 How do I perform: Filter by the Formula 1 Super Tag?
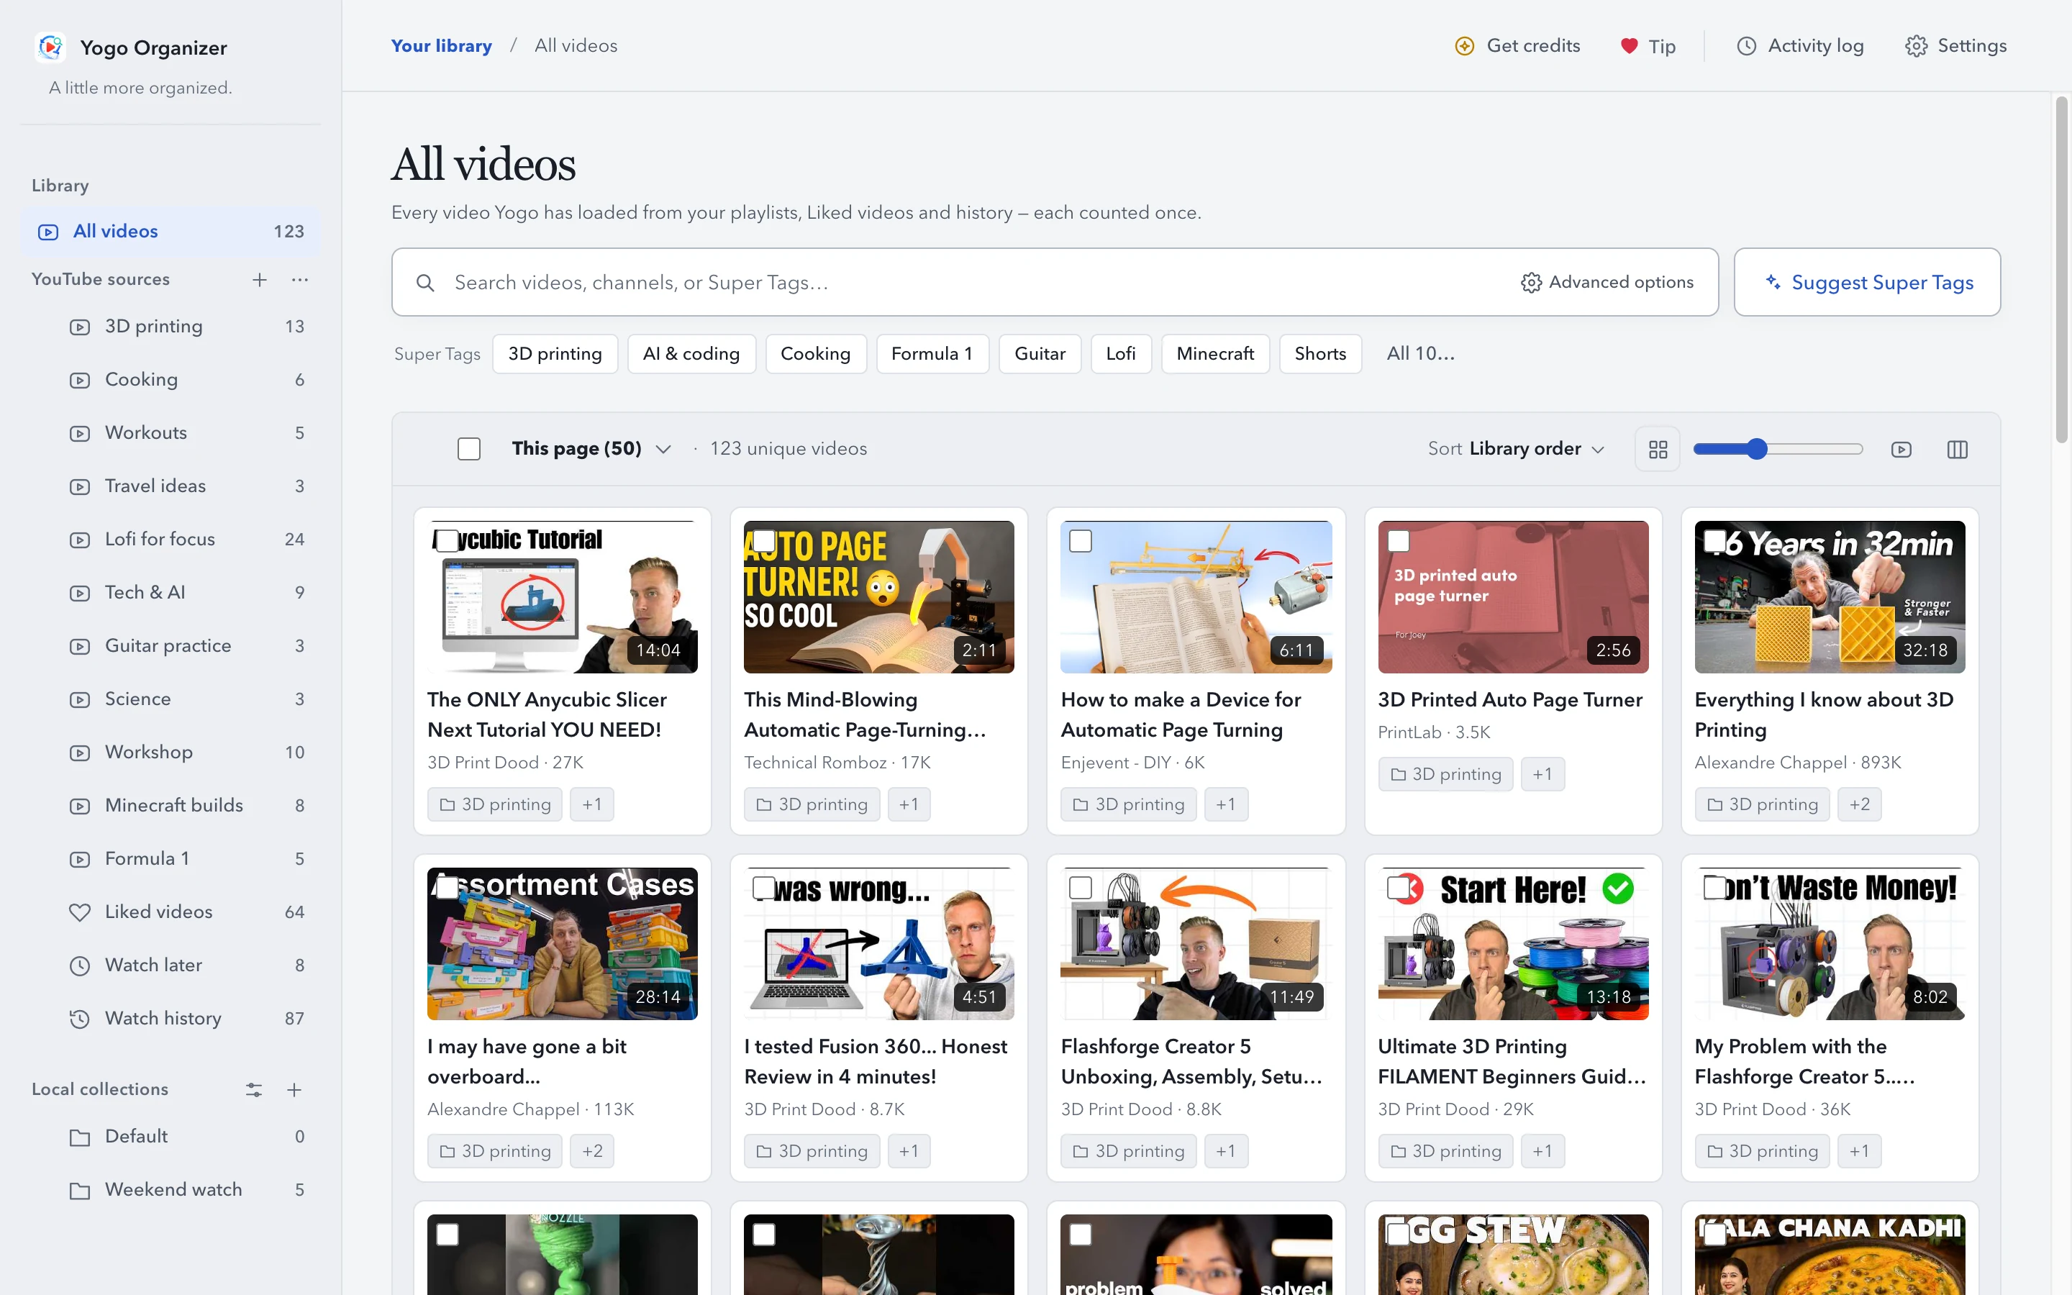coord(932,354)
